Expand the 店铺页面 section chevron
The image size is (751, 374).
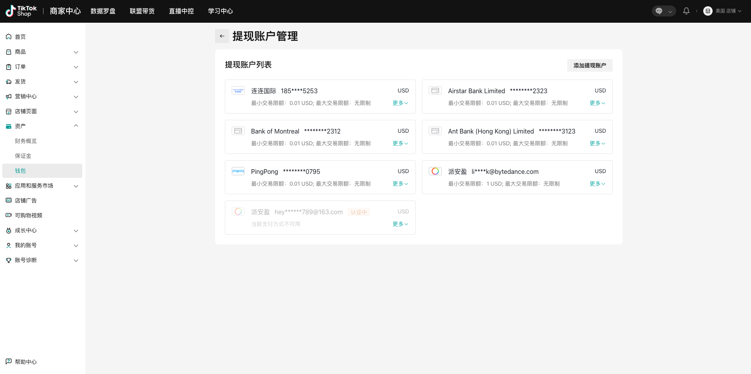(76, 112)
